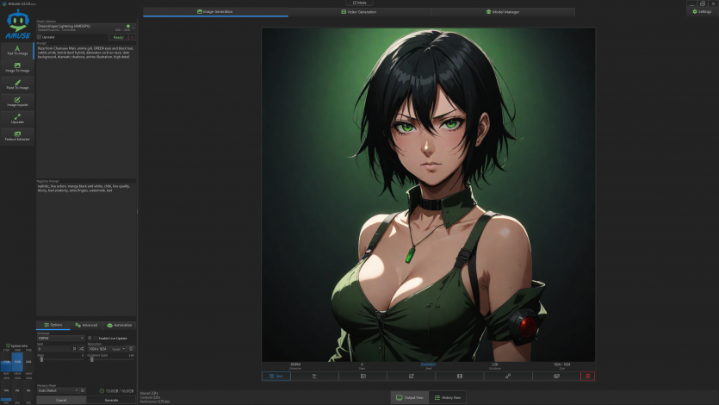Expand the Scheduler DDPM dropdown
Viewport: 719px width, 405px height.
(60, 338)
